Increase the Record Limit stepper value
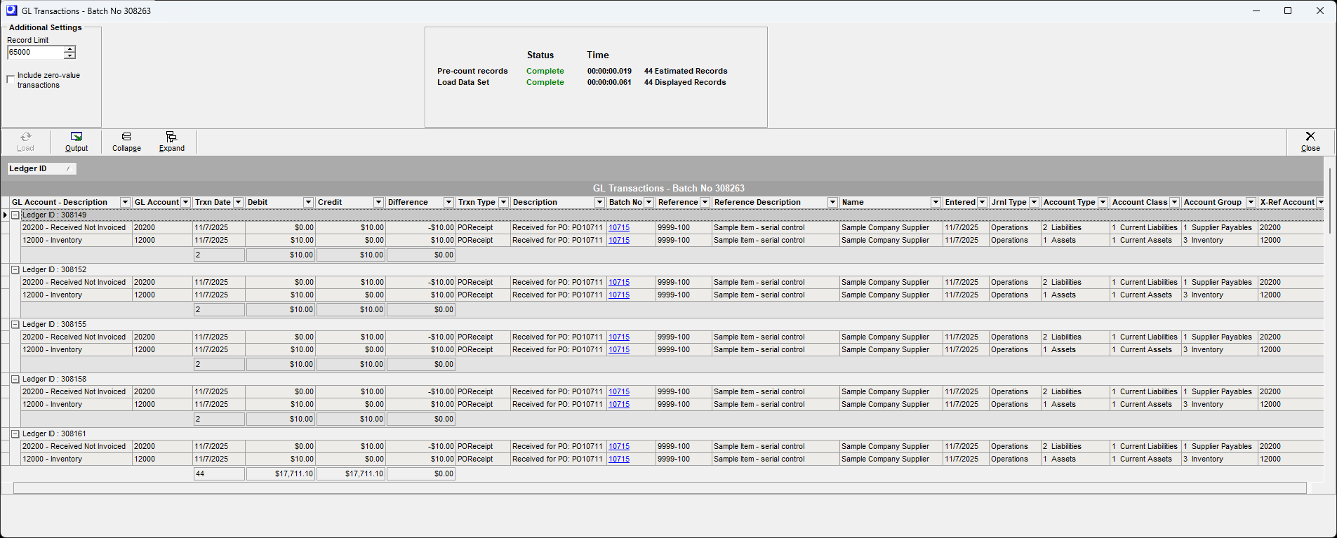 pos(69,49)
